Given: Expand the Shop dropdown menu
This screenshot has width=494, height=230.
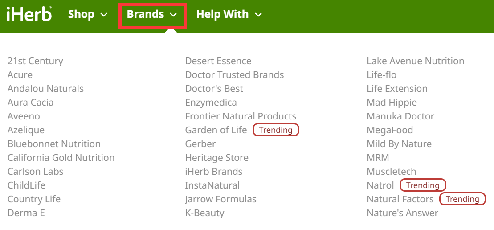Looking at the screenshot, I should point(88,14).
